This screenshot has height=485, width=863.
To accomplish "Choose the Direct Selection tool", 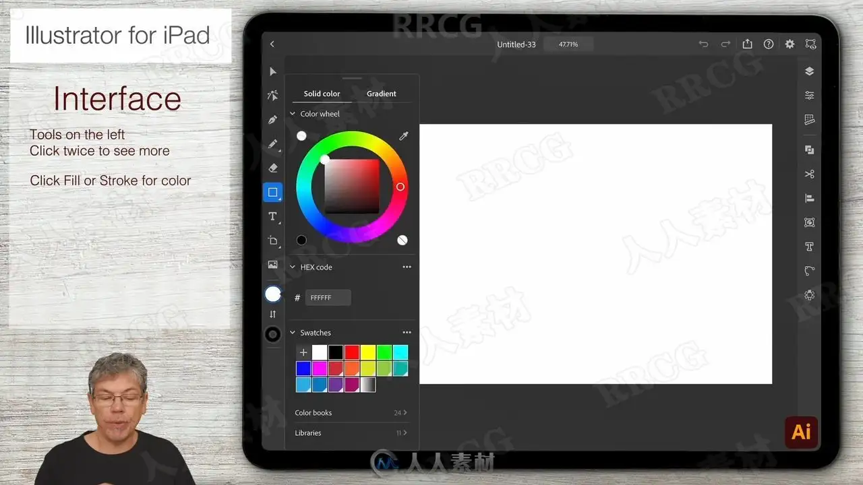I will [272, 96].
